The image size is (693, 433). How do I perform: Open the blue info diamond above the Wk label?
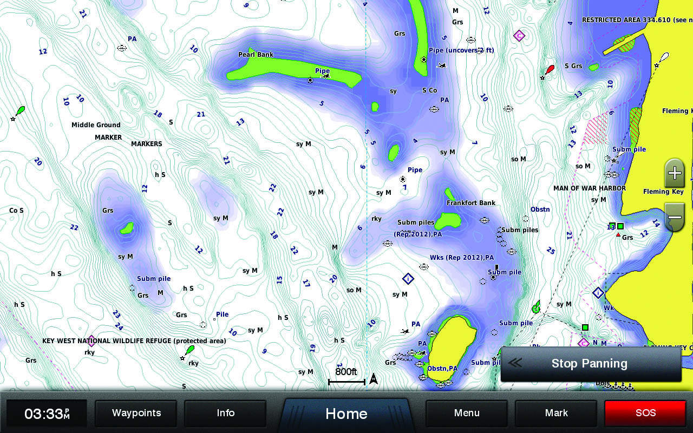[598, 293]
